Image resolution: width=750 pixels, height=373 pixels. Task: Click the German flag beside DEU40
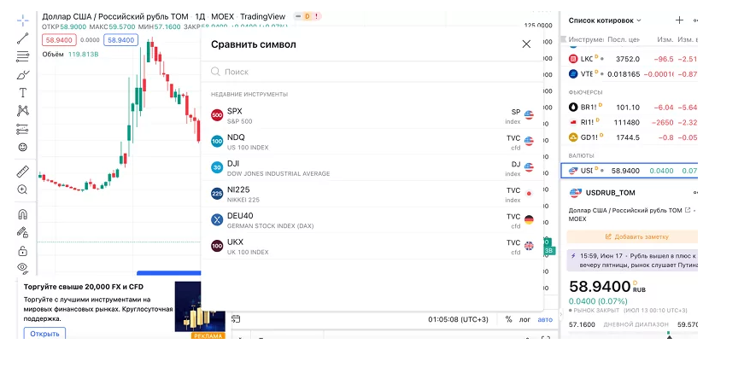(529, 220)
